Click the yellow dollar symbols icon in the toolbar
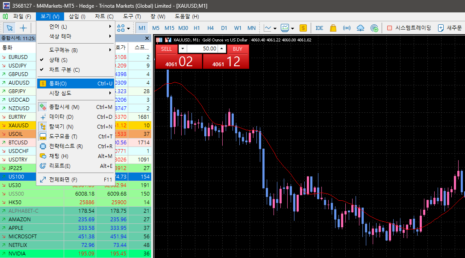This screenshot has height=258, width=465. pos(303,28)
